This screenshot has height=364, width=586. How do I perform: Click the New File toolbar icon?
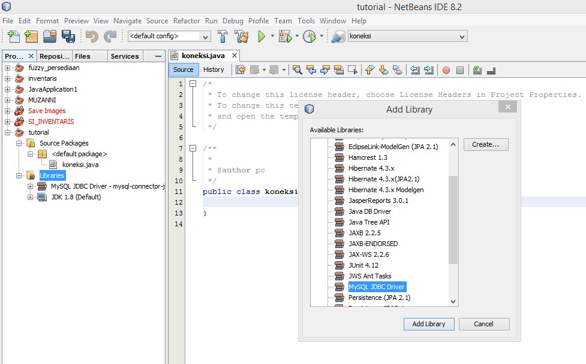(x=13, y=37)
